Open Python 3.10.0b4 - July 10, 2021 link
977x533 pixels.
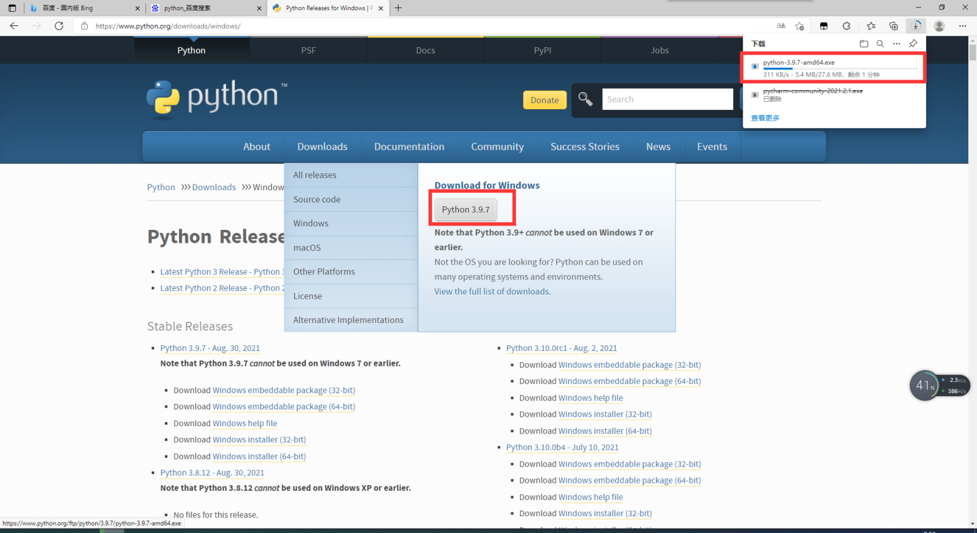[562, 447]
